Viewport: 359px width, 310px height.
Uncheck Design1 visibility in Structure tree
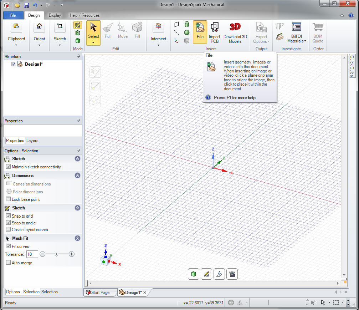[x=14, y=64]
